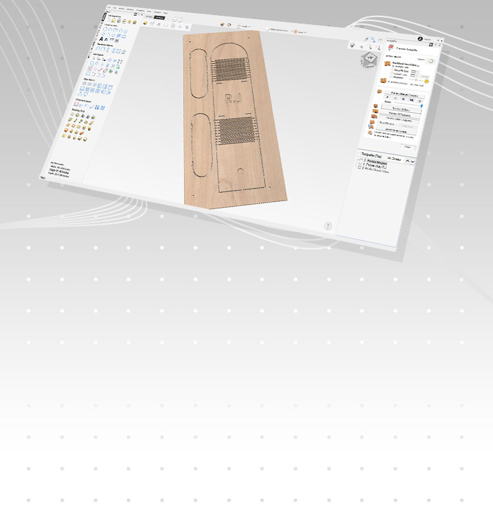Toggle the checkbox of the third Profile toolpath
The height and width of the screenshot is (526, 493).
(360, 168)
